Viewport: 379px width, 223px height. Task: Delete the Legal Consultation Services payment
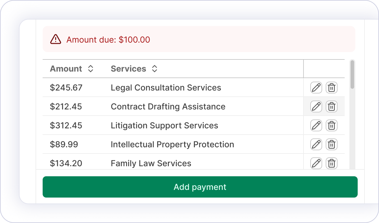[x=332, y=88]
